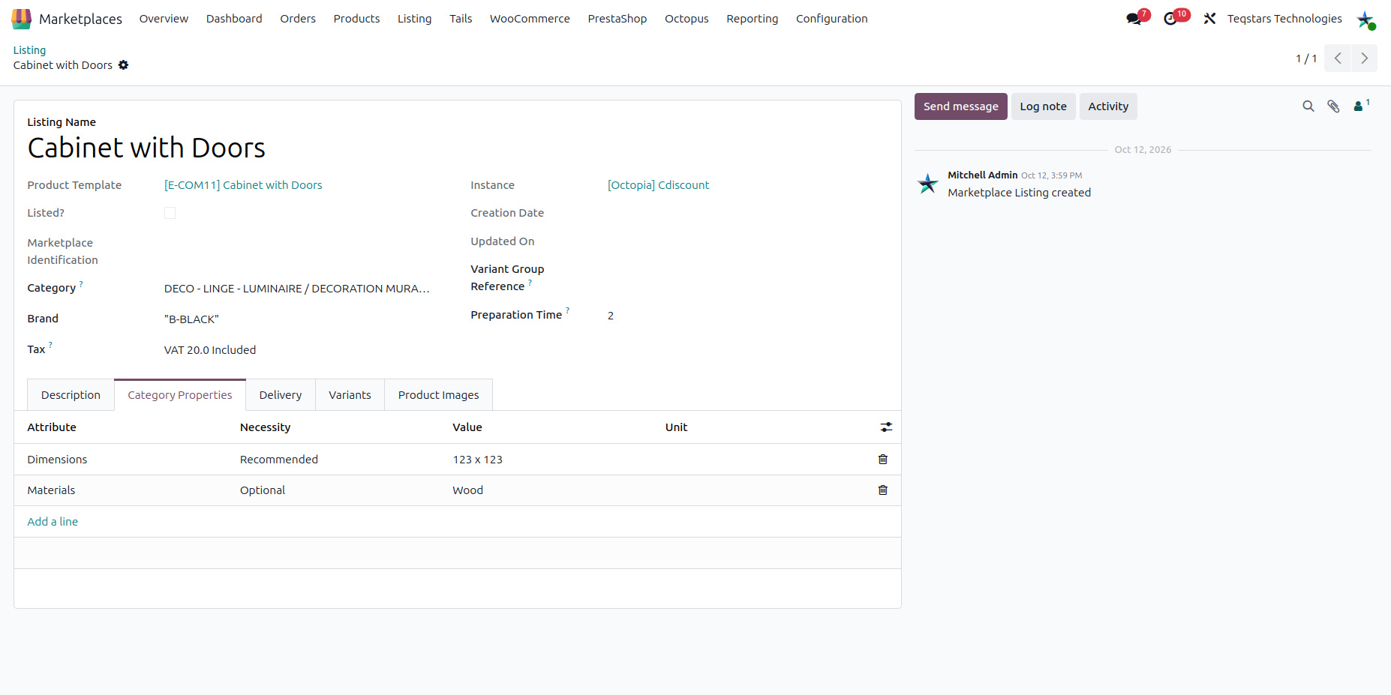Open the activities clock icon
The image size is (1391, 695).
click(1170, 19)
